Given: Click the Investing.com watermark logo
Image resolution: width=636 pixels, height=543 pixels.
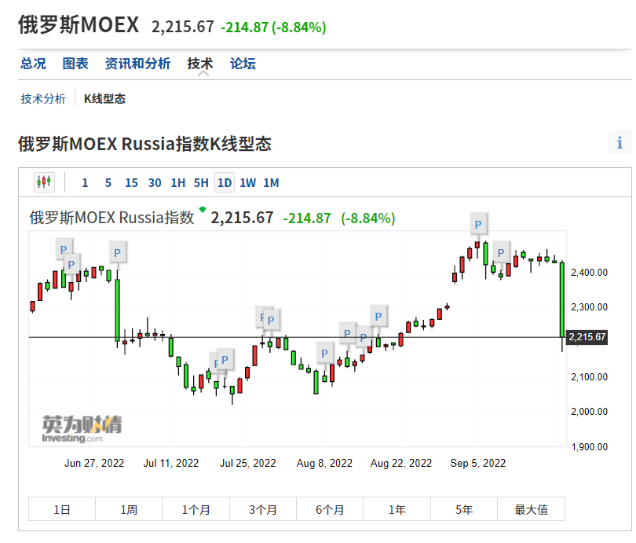Looking at the screenshot, I should point(82,428).
